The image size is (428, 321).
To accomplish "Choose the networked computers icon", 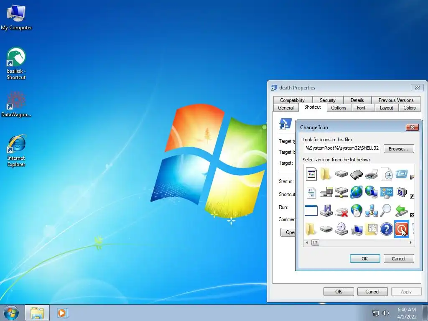I will pyautogui.click(x=371, y=211).
